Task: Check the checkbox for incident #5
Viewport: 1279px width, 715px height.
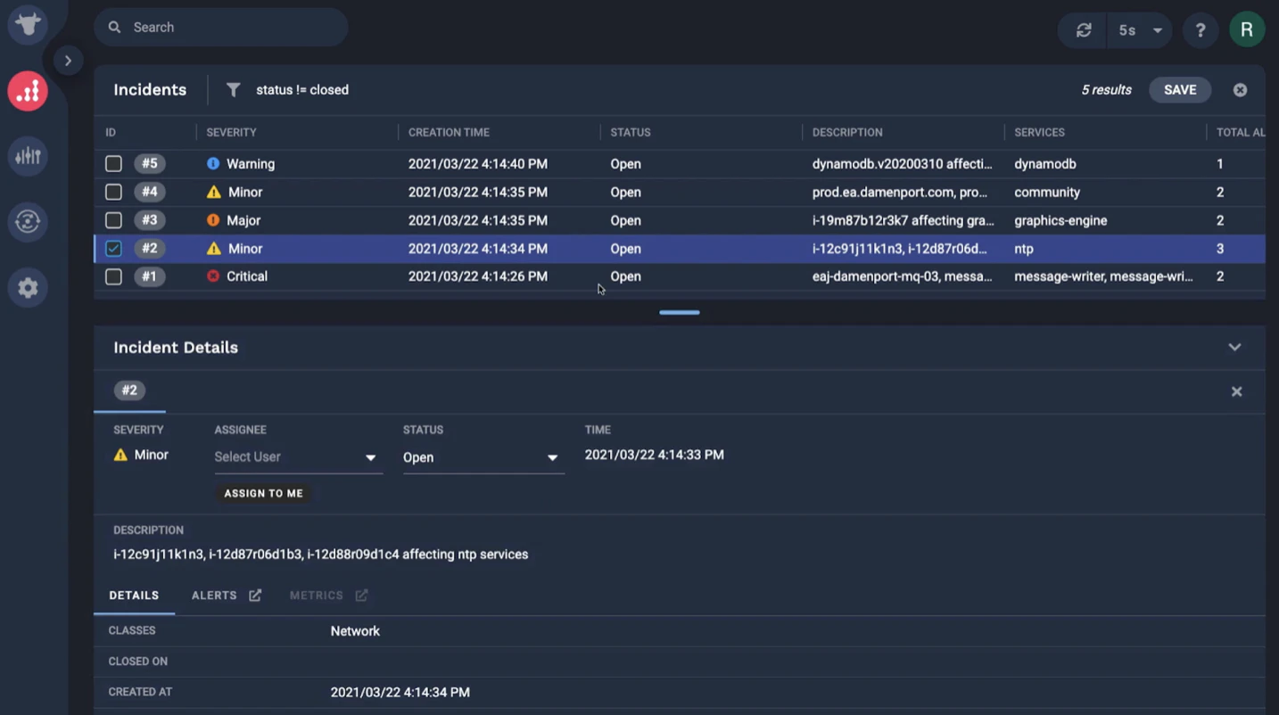Action: (x=113, y=163)
